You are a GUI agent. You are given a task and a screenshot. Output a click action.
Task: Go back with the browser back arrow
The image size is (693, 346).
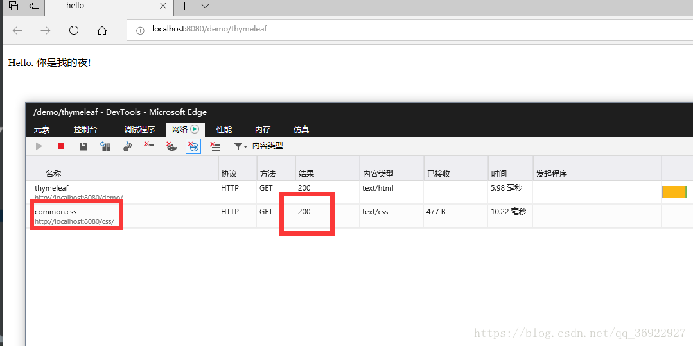[17, 30]
